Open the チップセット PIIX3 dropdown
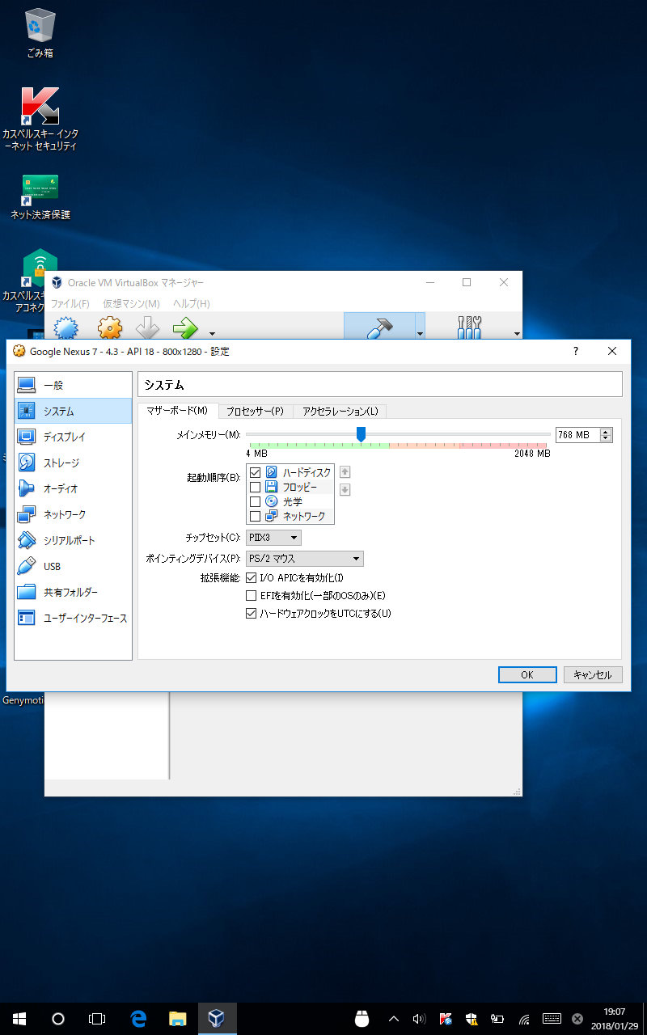The height and width of the screenshot is (1035, 647). click(273, 537)
